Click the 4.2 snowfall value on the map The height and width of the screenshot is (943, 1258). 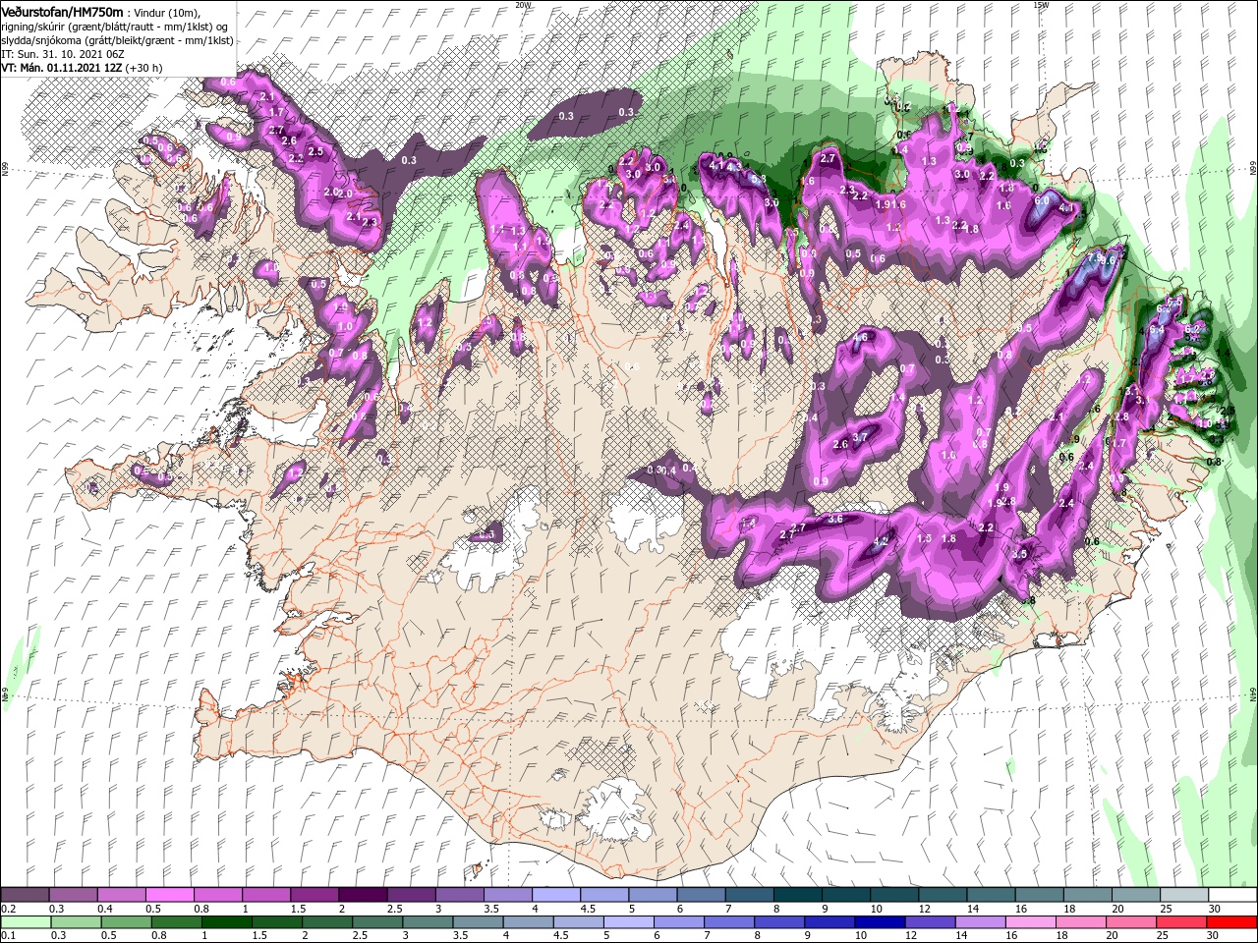coord(881,540)
